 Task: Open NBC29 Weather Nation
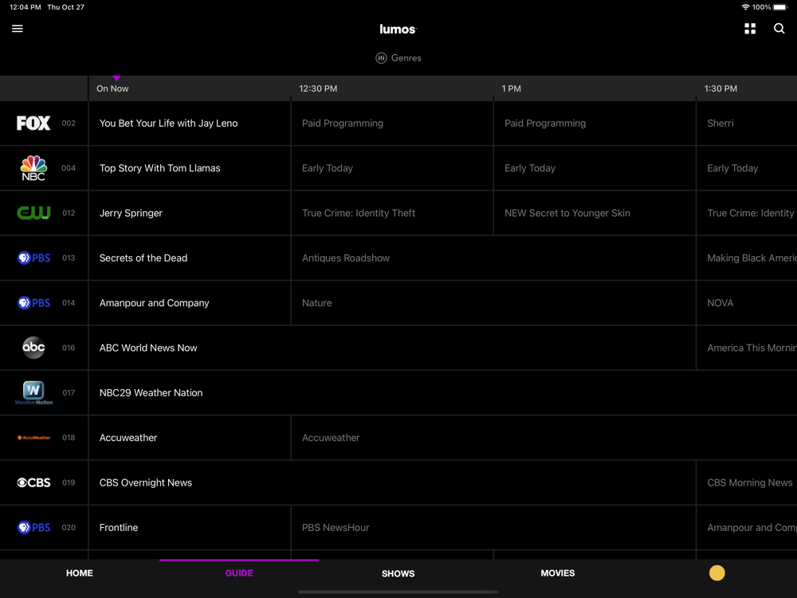coord(442,392)
